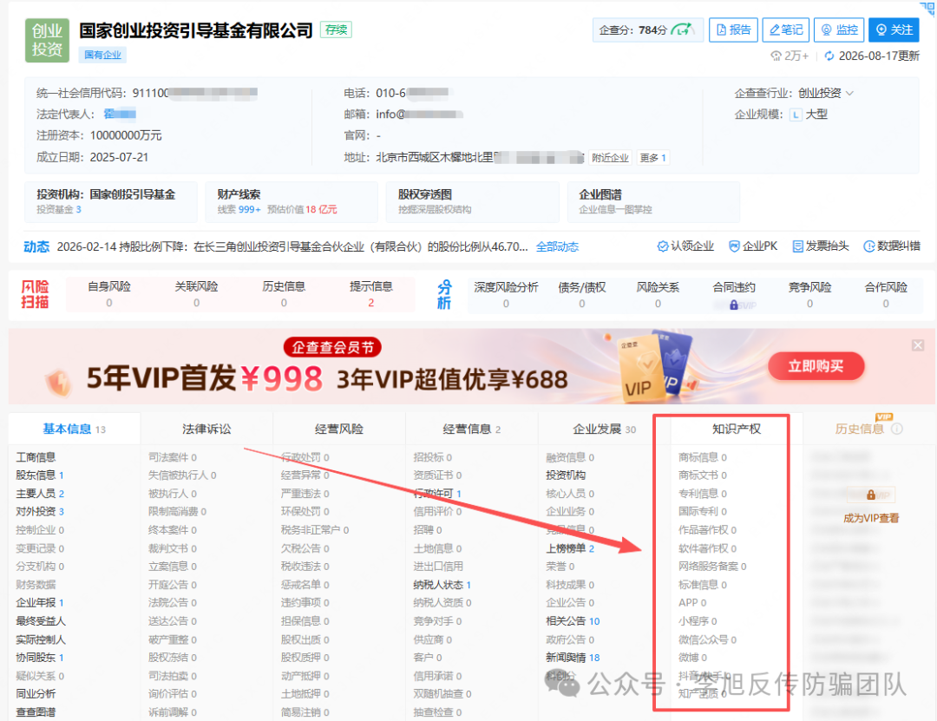The image size is (937, 721).
Task: Open 纳税人状态 1 entry
Action: [442, 585]
